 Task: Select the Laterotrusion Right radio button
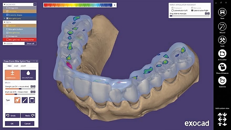(192, 11)
